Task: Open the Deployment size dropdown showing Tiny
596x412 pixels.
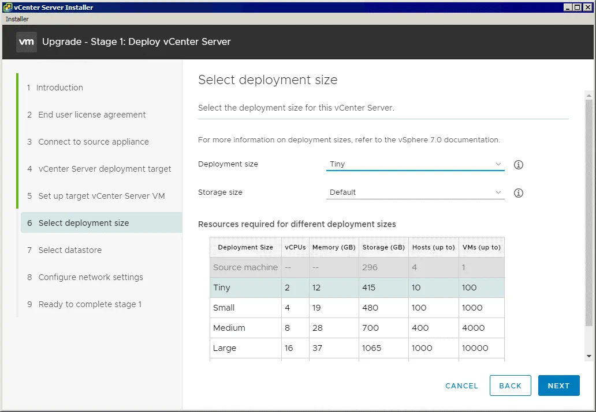Action: [x=415, y=164]
